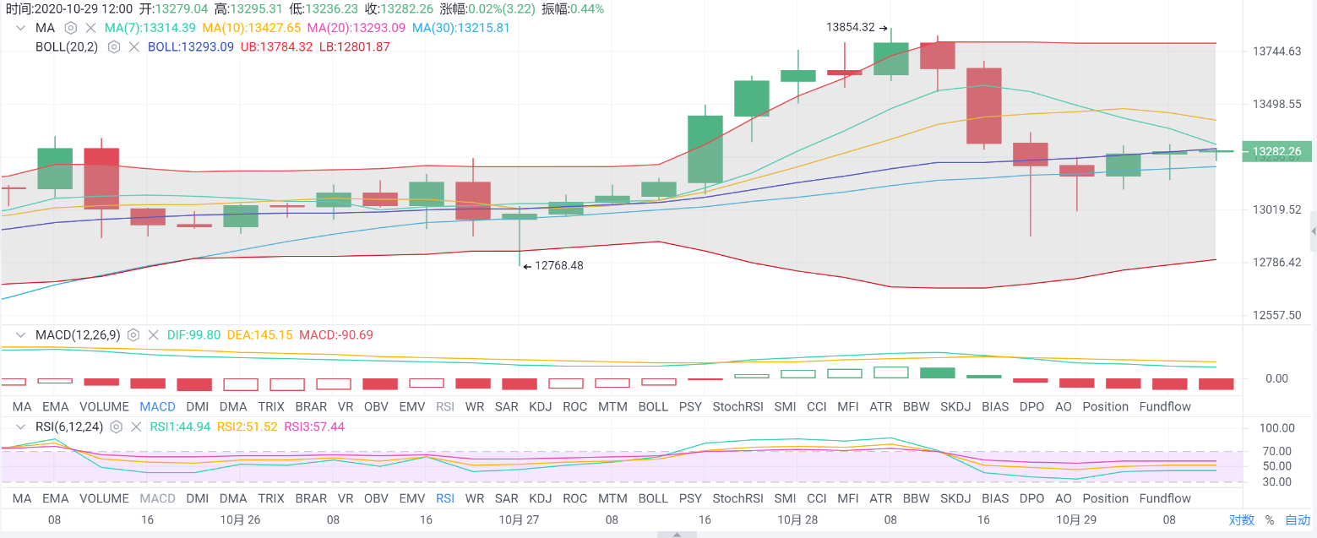Toggle percent (%) price scale
This screenshot has height=538, width=1317.
click(1269, 520)
